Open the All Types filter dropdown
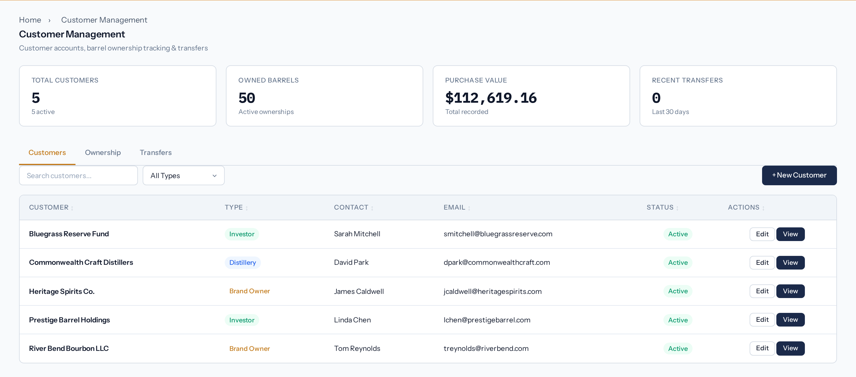 [x=183, y=175]
